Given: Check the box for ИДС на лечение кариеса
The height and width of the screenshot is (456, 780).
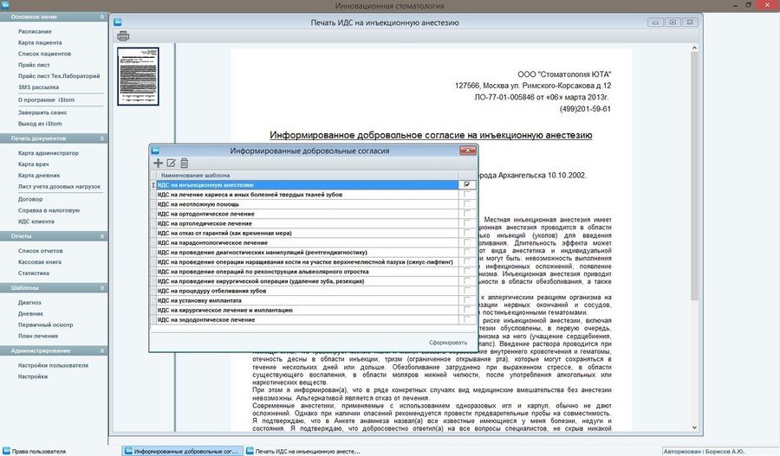Looking at the screenshot, I should click(x=466, y=194).
